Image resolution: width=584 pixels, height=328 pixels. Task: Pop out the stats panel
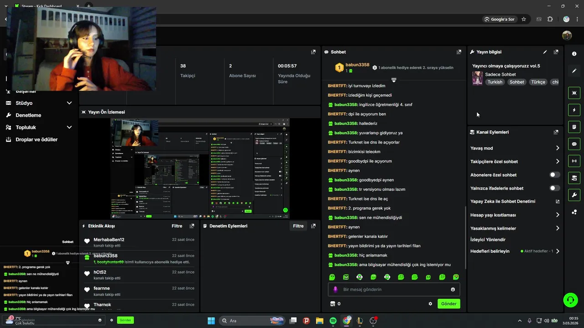pos(313,52)
